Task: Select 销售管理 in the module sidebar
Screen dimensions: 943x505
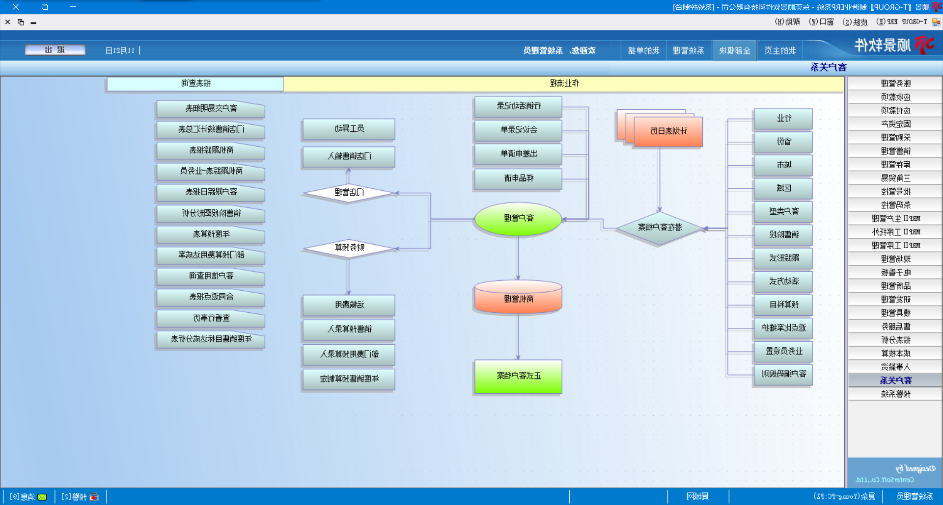Action: 895,151
